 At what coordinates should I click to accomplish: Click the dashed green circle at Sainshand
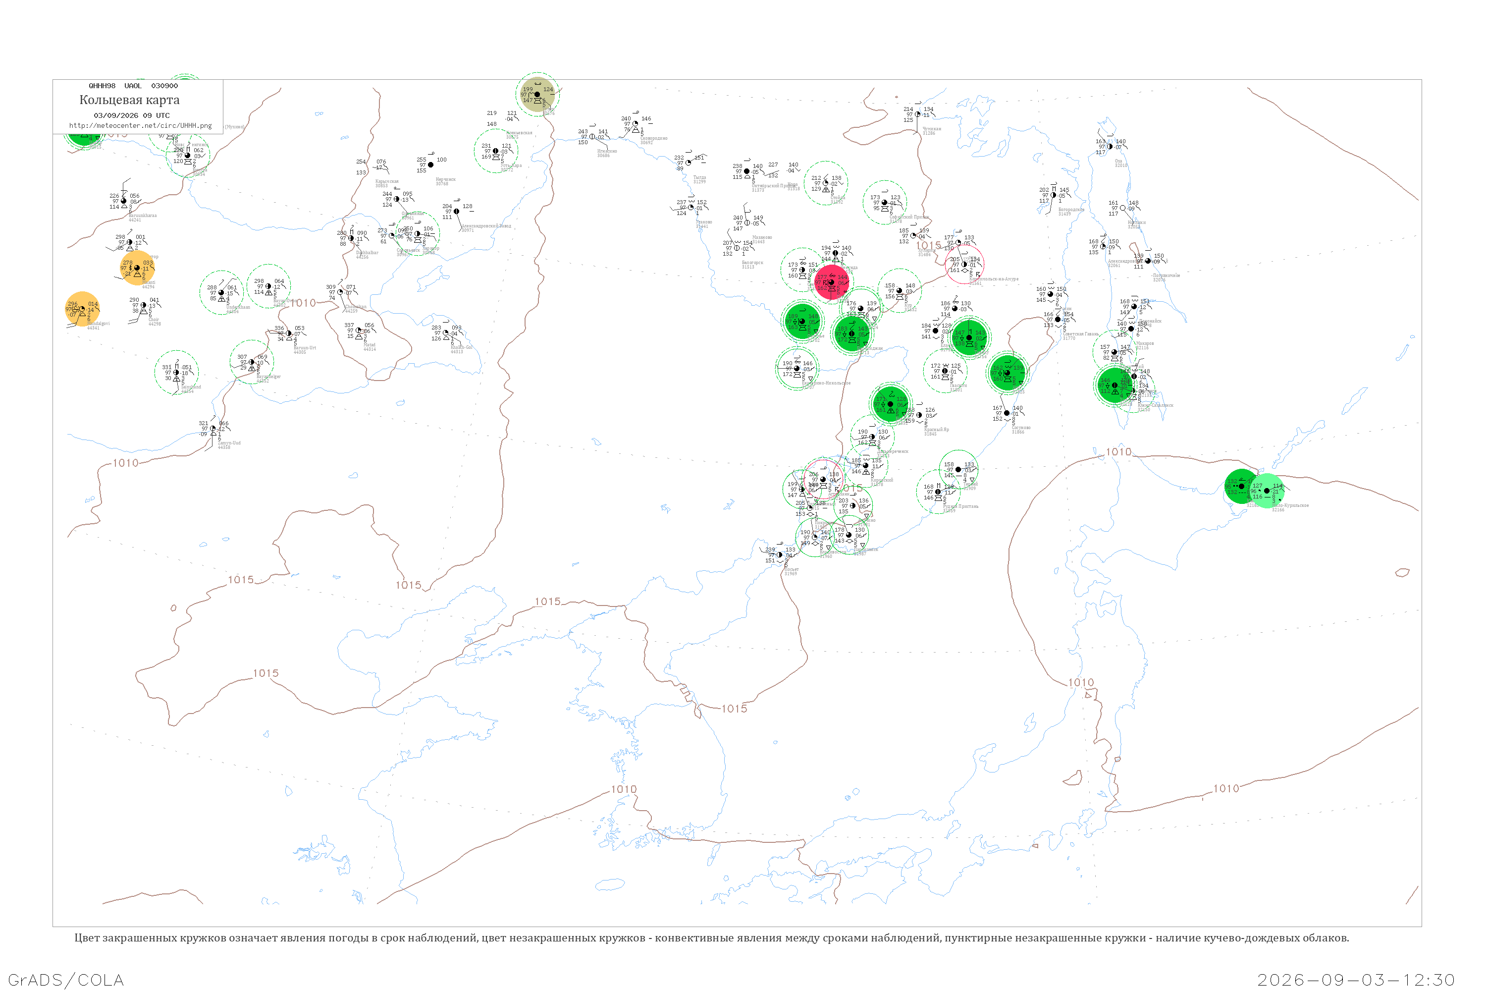point(176,372)
